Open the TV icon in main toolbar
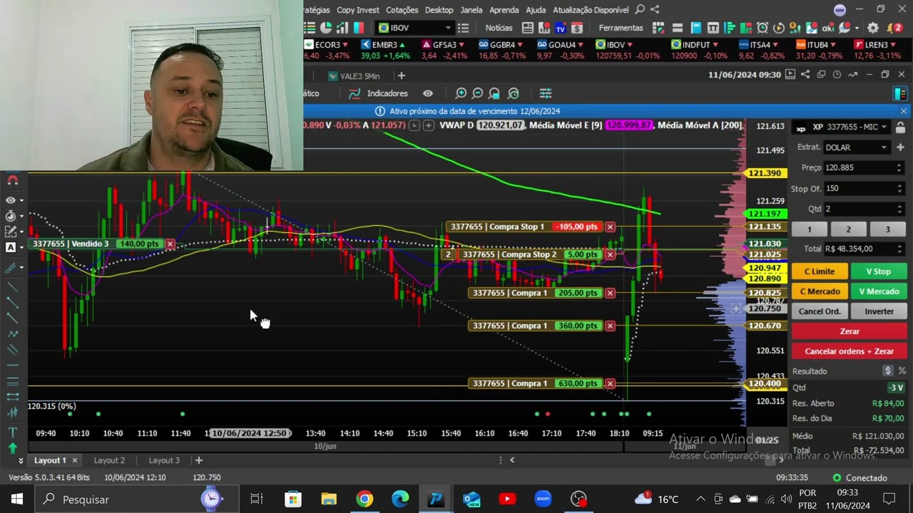The height and width of the screenshot is (513, 913). [561, 28]
